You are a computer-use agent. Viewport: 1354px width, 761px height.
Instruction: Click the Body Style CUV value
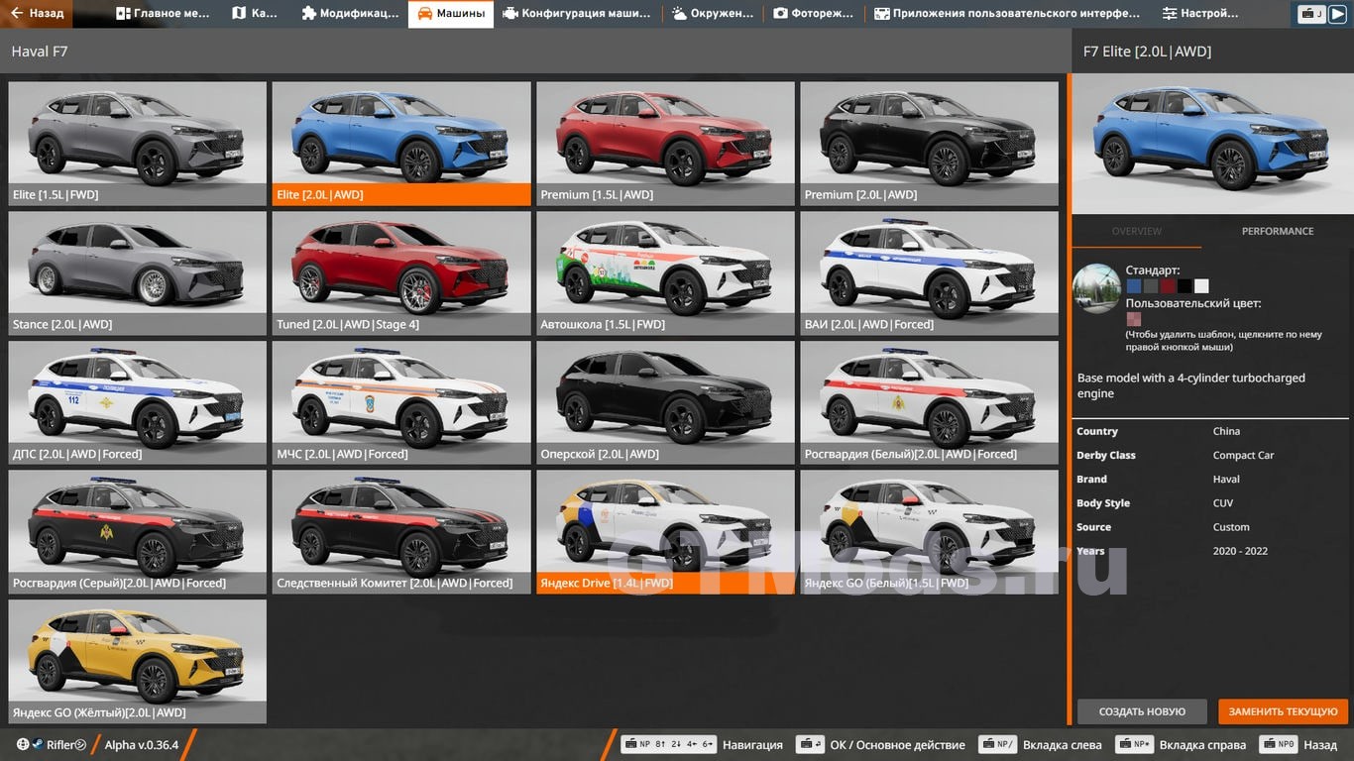click(x=1223, y=503)
